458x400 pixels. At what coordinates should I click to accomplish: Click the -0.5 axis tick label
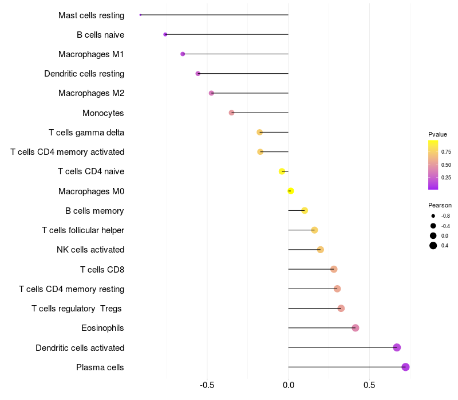pyautogui.click(x=207, y=385)
